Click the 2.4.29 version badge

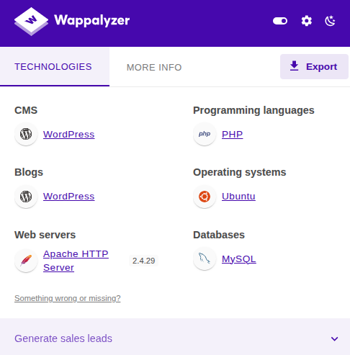(144, 261)
